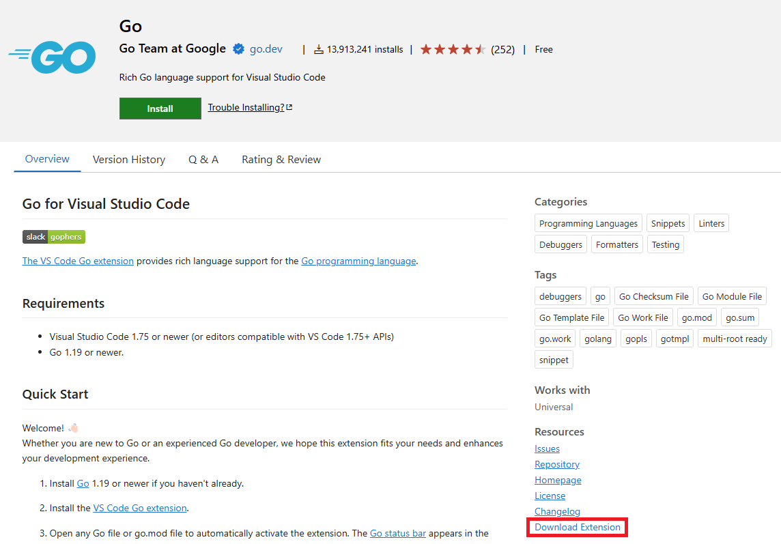Open the Download Extension link
This screenshot has height=544, width=781.
pos(578,527)
